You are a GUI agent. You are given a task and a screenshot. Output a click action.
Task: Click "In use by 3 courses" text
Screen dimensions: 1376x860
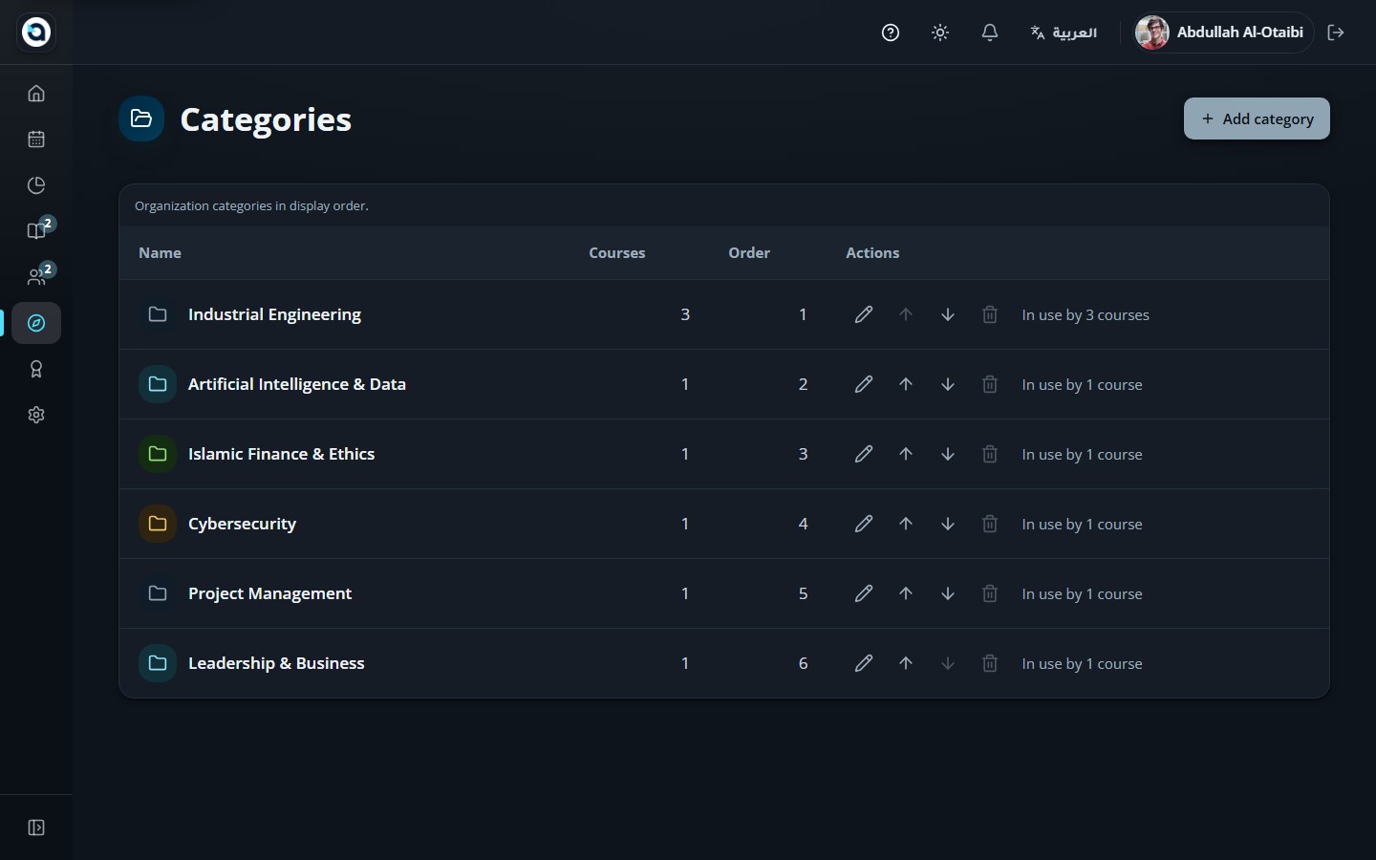pyautogui.click(x=1086, y=315)
